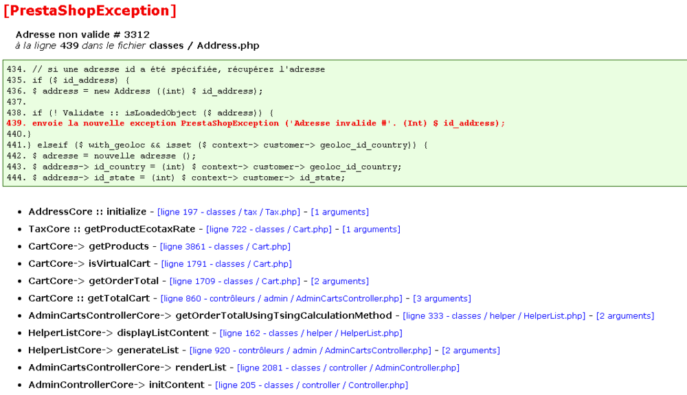
Task: Click code line 434 comment text
Action: point(179,69)
